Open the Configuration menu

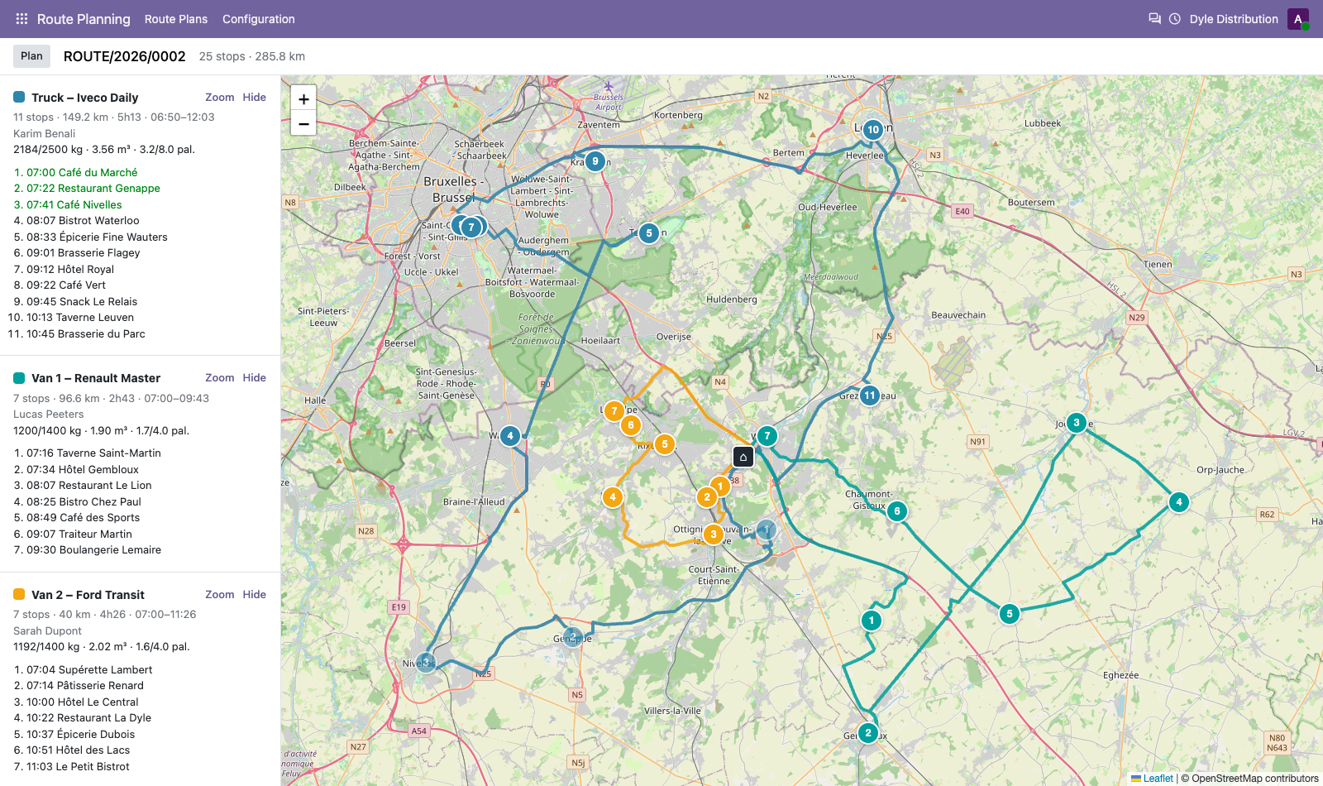(x=259, y=19)
